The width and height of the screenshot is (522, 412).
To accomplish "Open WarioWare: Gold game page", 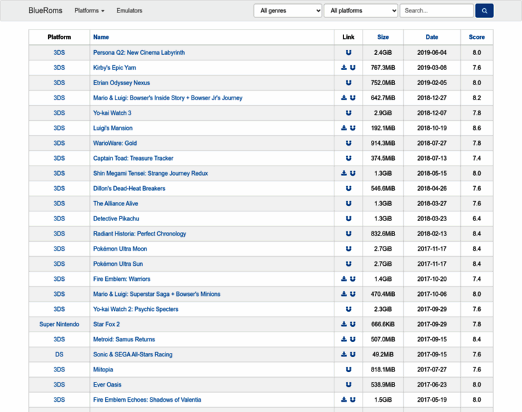I will (115, 143).
